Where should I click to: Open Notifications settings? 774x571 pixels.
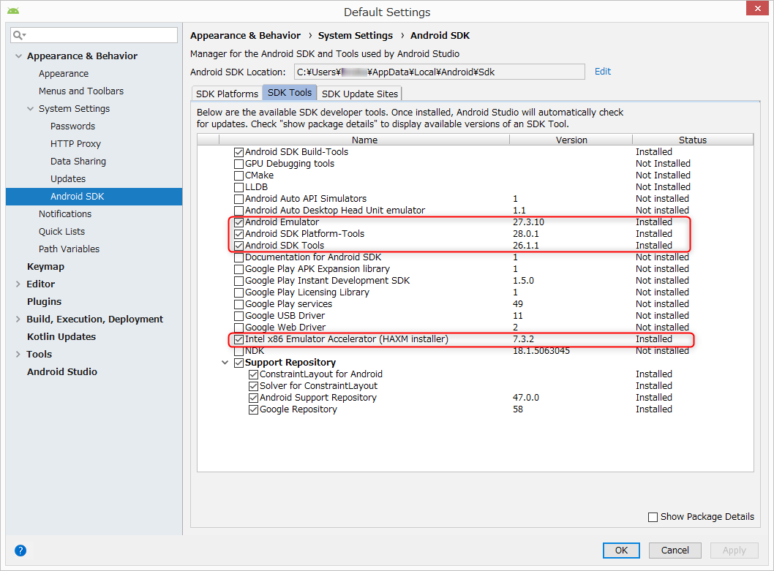(x=65, y=213)
